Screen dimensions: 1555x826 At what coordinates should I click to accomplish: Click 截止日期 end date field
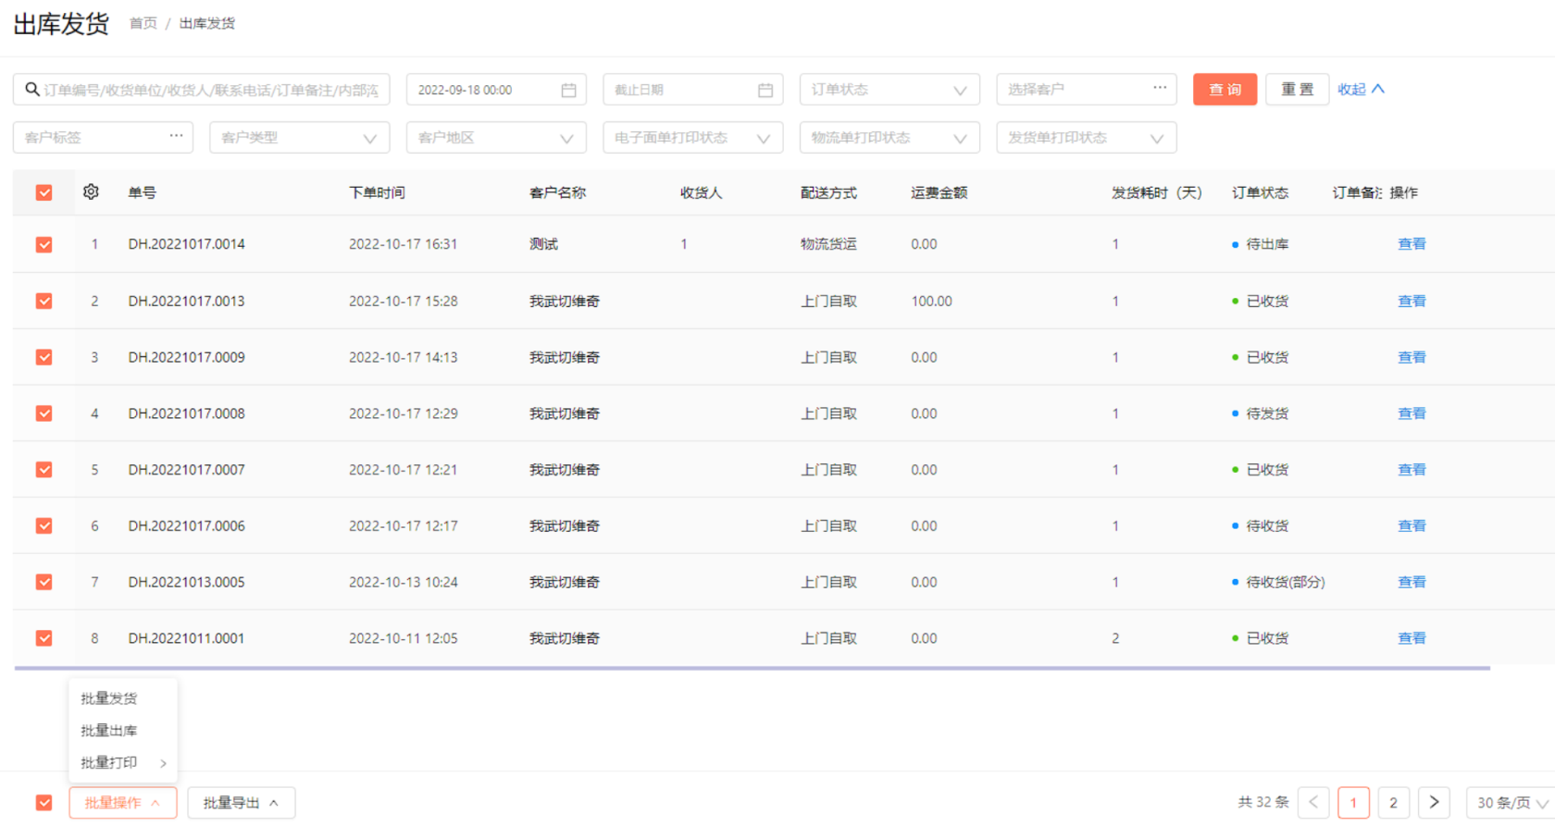tap(692, 90)
